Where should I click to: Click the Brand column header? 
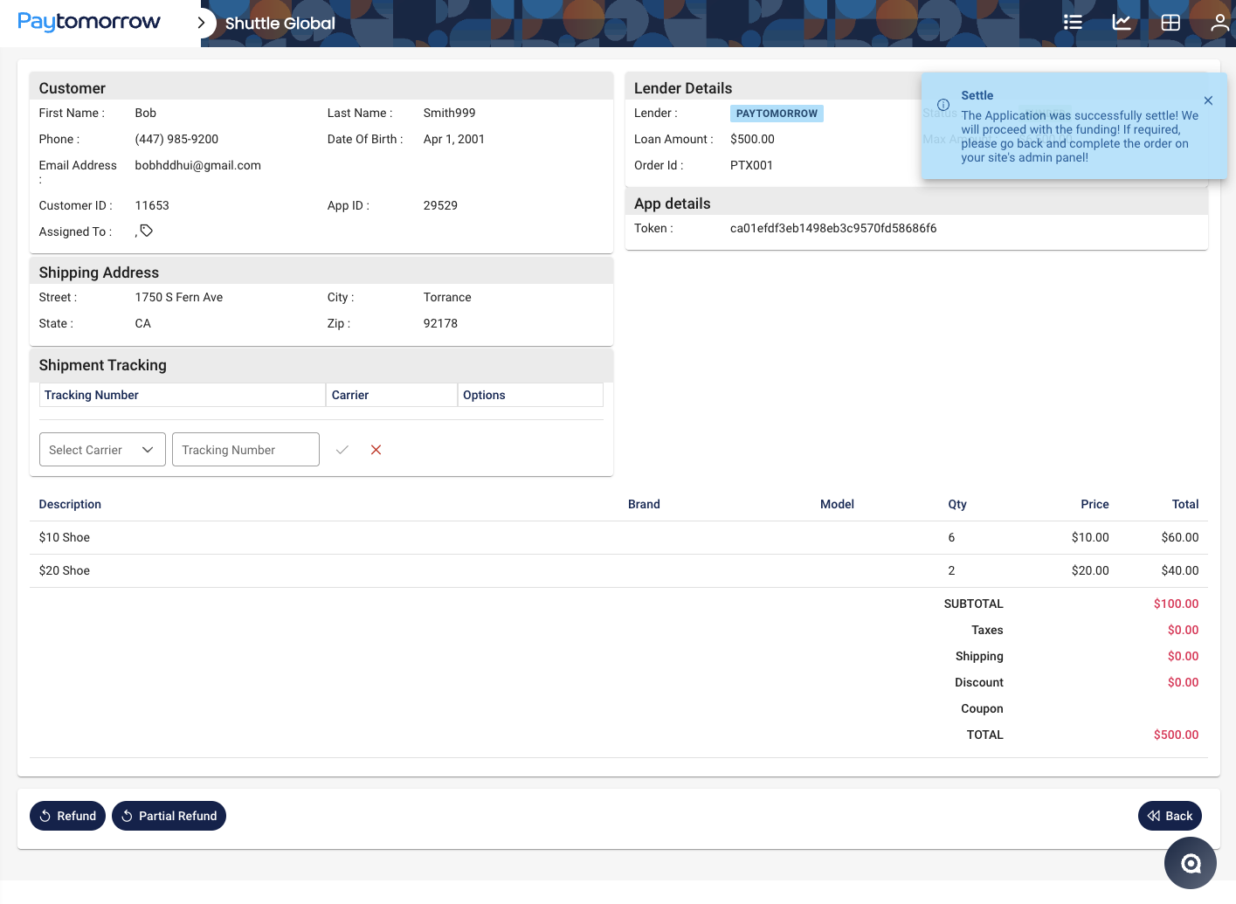[644, 504]
